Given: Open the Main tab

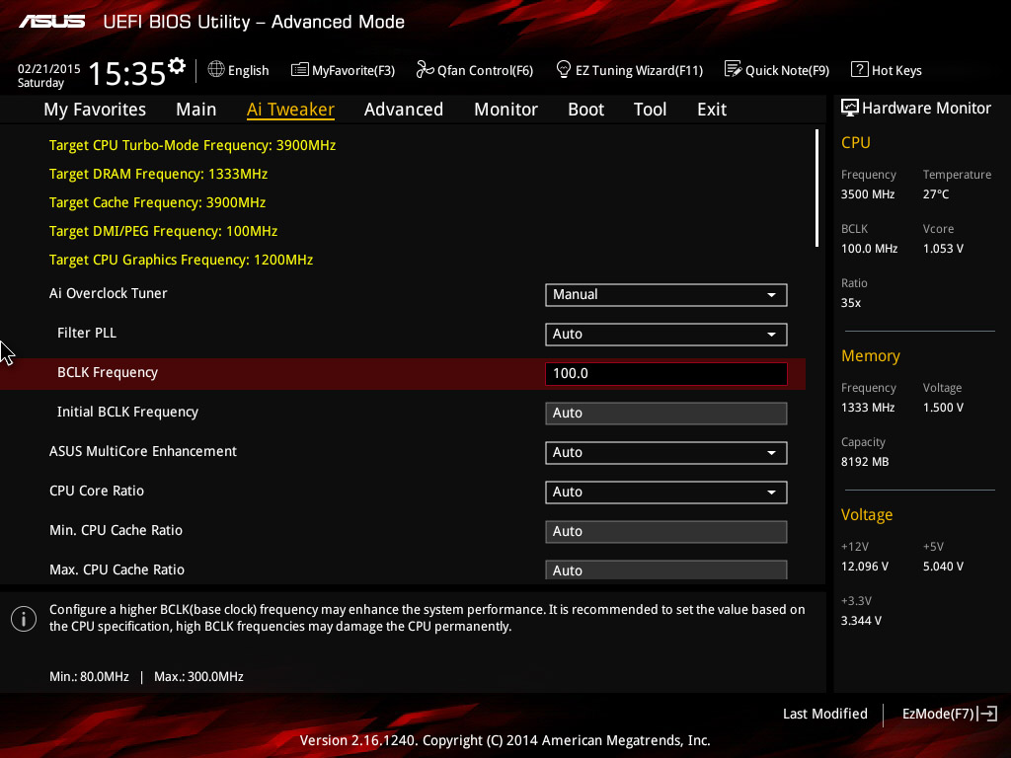Looking at the screenshot, I should coord(196,110).
